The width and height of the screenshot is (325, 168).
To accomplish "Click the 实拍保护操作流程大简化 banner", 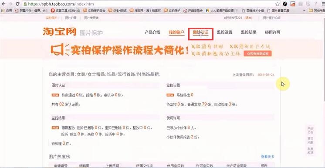I will (120, 50).
